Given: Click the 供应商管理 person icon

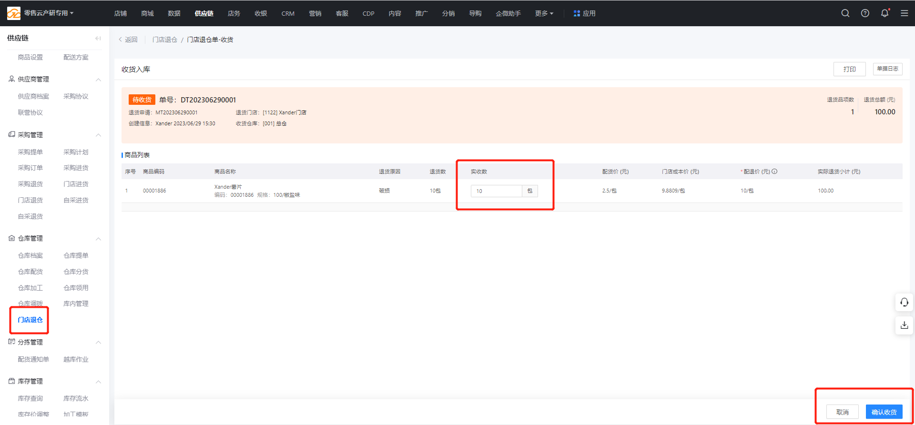Looking at the screenshot, I should pyautogui.click(x=11, y=79).
